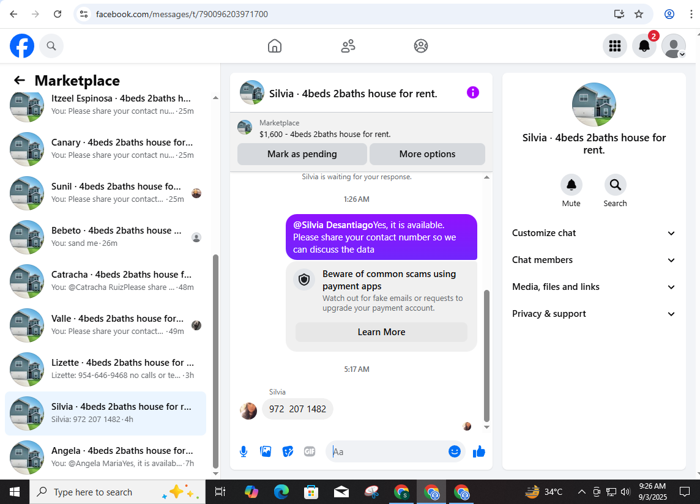Open the Facebook menu grid icon
700x504 pixels.
coord(615,46)
